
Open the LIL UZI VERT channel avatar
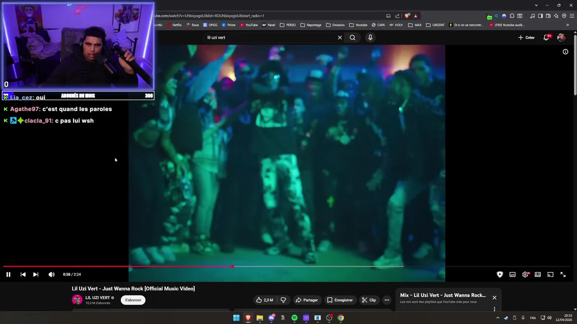pos(77,300)
